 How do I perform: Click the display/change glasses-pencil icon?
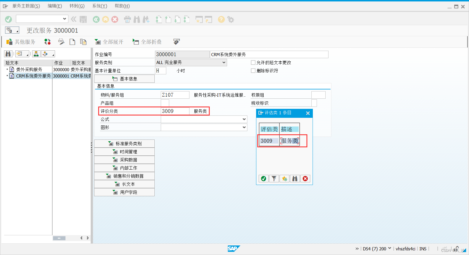point(61,42)
